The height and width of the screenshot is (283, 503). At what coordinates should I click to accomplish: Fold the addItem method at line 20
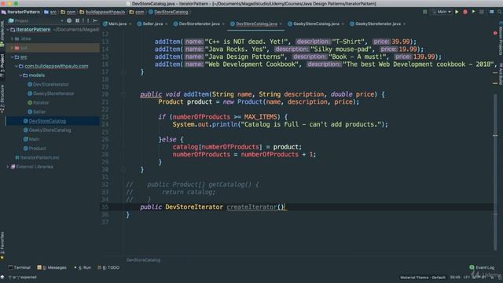click(x=123, y=94)
